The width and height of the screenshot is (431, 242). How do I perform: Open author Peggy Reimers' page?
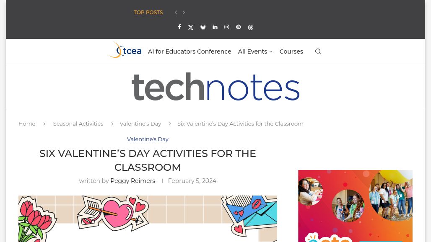click(x=132, y=181)
